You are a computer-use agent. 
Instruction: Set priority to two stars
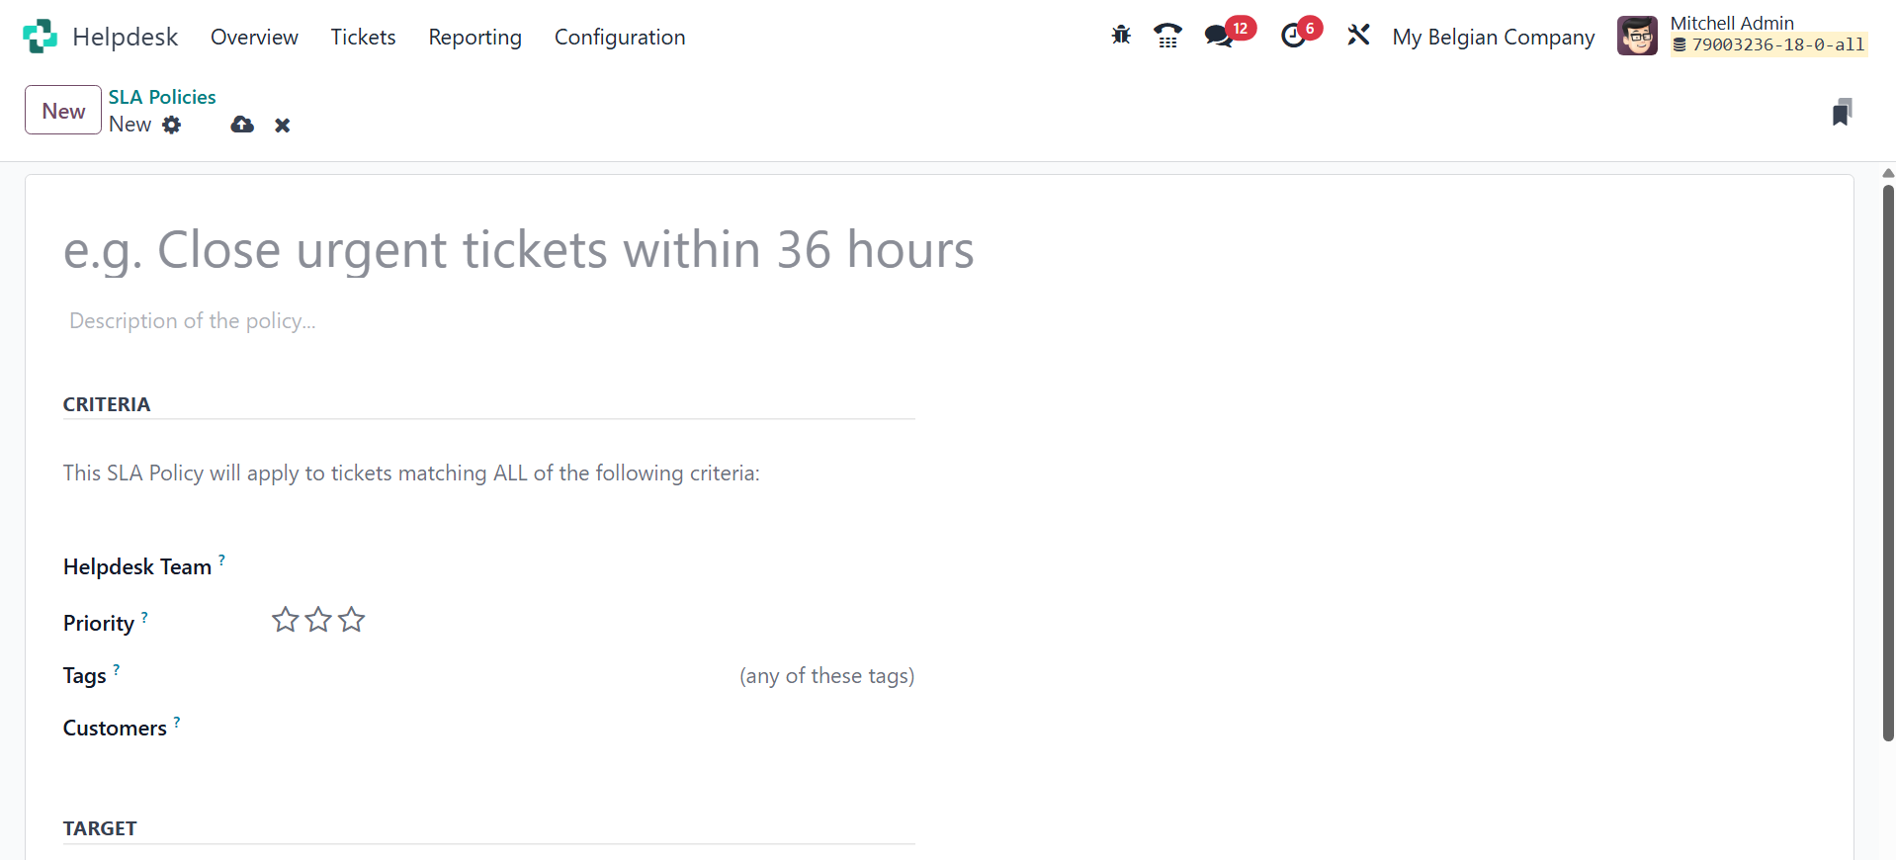(318, 620)
